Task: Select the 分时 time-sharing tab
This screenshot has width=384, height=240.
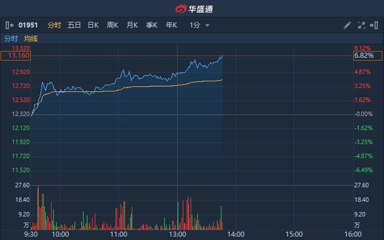Action: 54,25
